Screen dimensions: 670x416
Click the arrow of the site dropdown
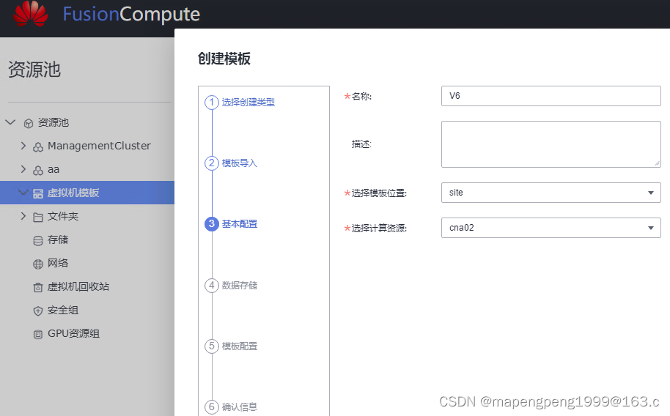[x=650, y=193]
